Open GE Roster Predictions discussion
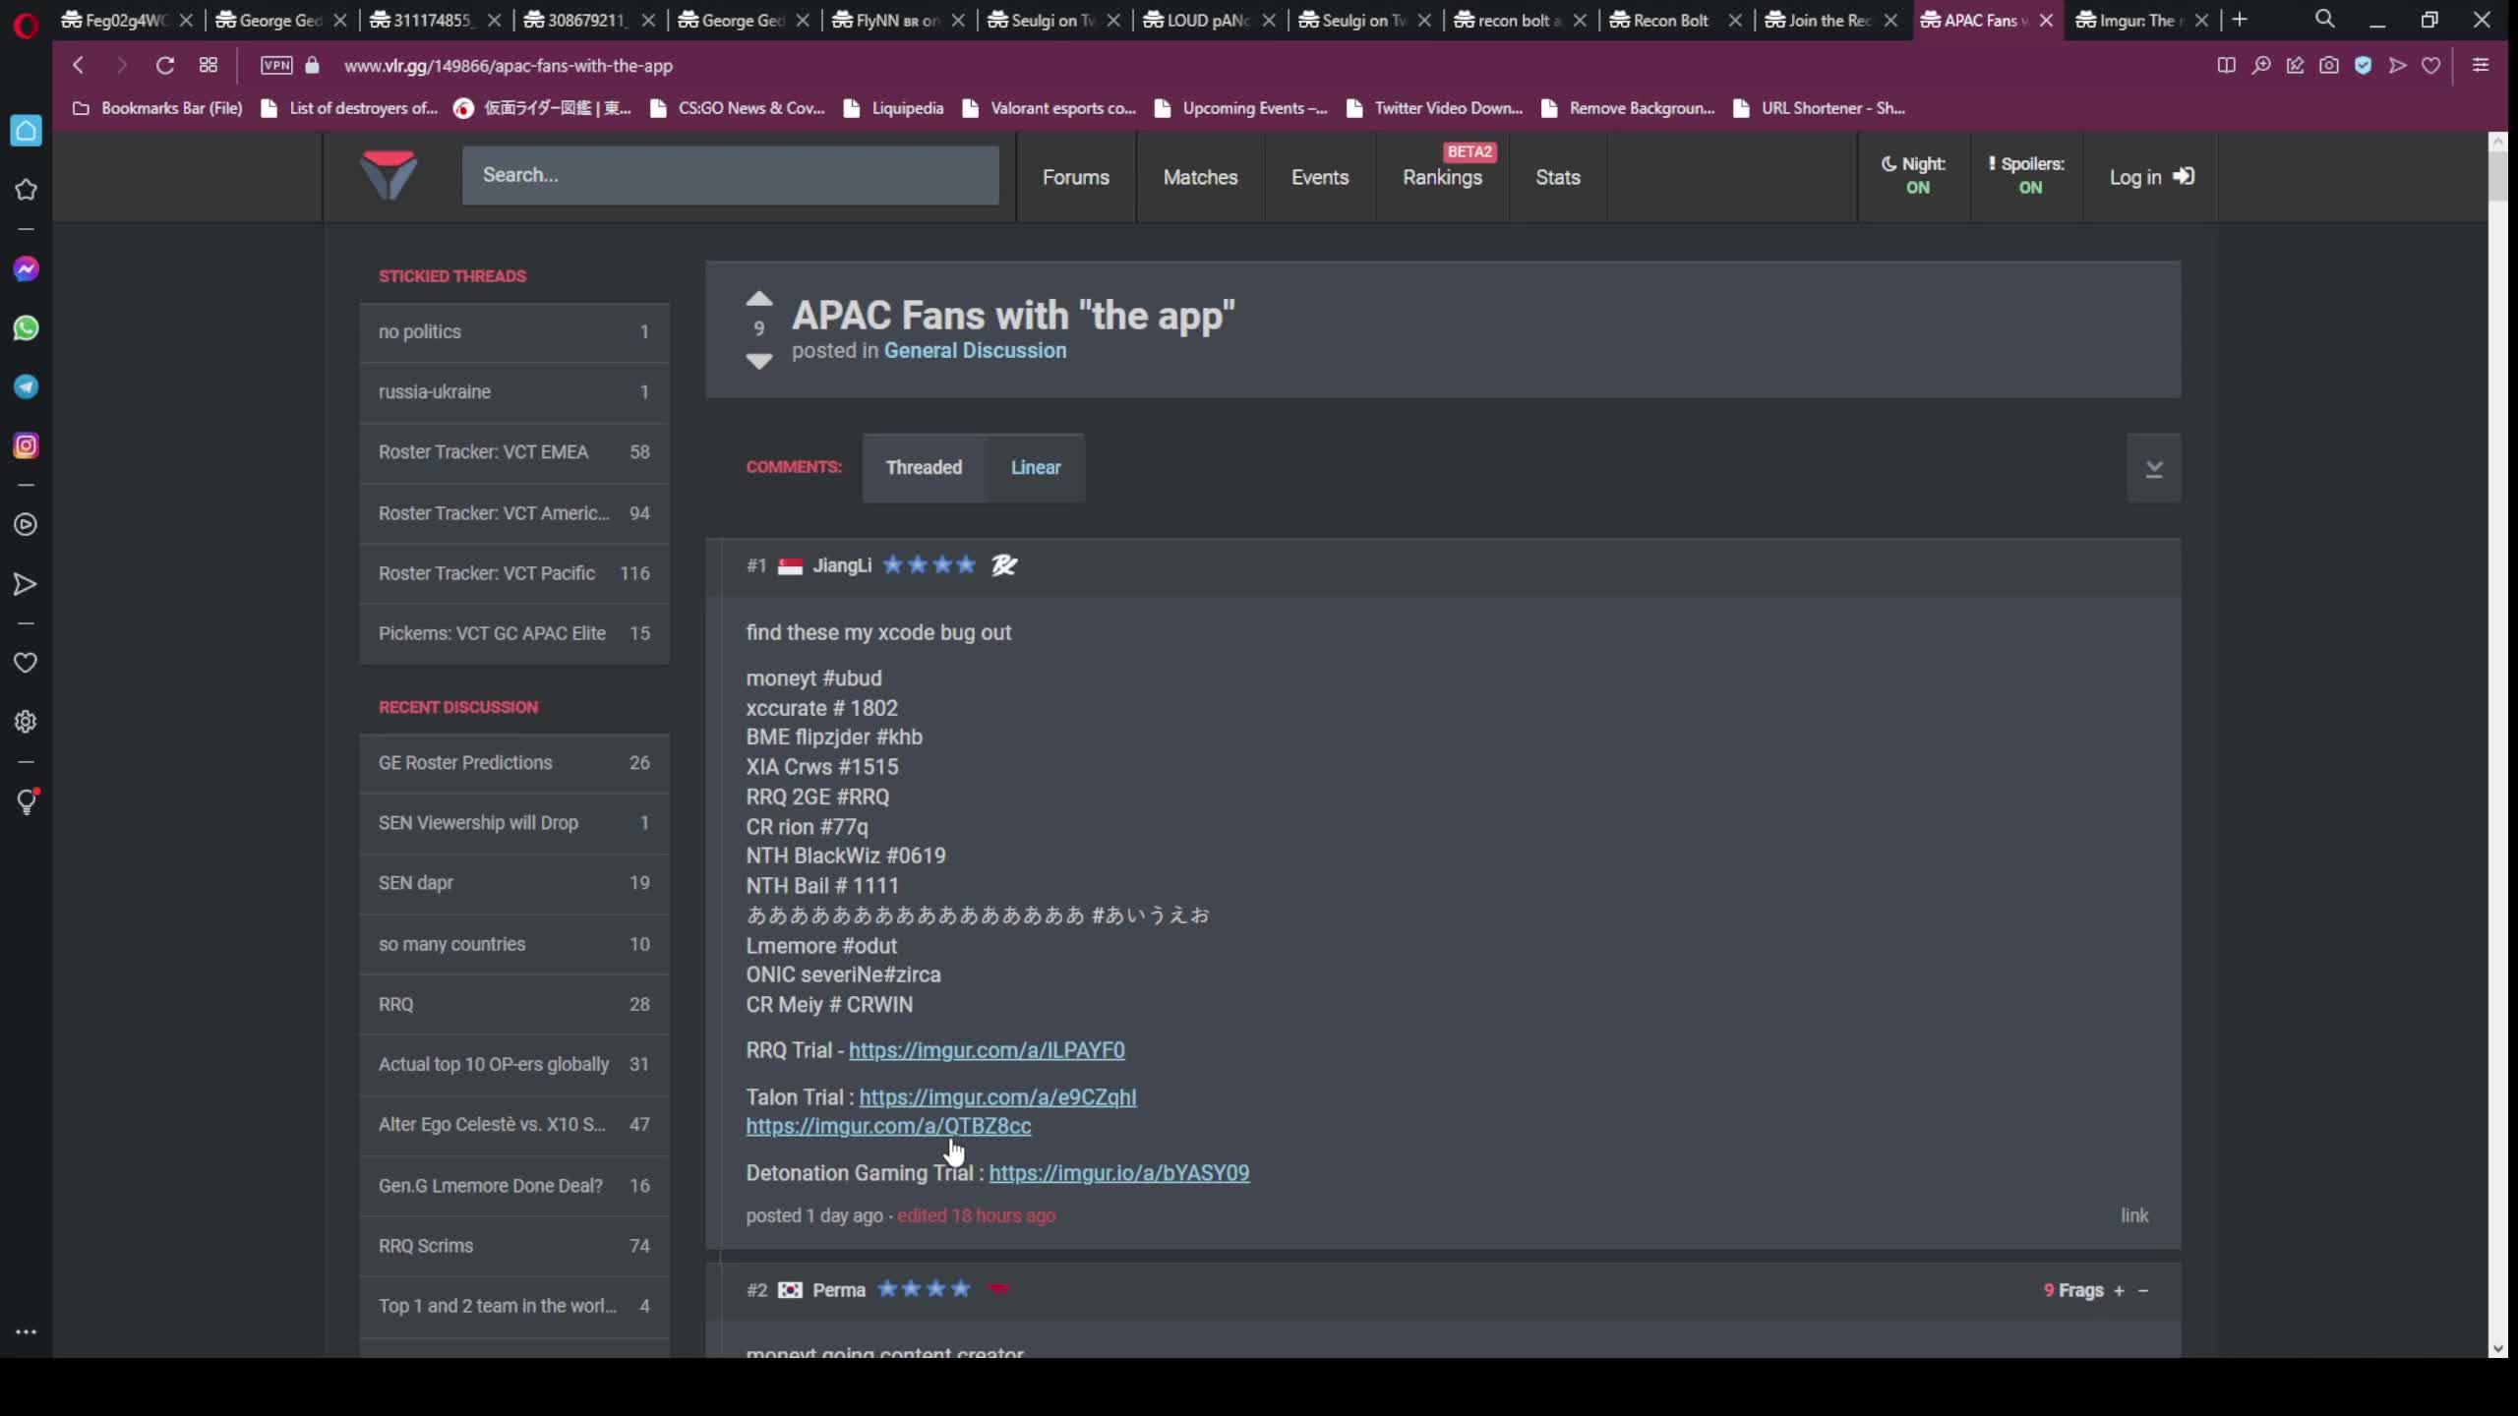2518x1416 pixels. [514, 763]
